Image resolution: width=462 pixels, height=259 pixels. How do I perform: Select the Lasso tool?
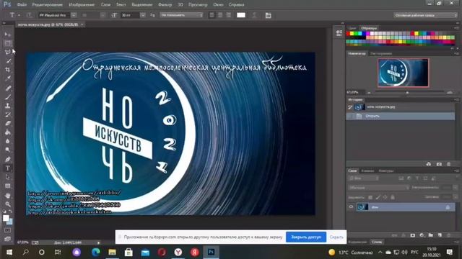click(x=8, y=53)
